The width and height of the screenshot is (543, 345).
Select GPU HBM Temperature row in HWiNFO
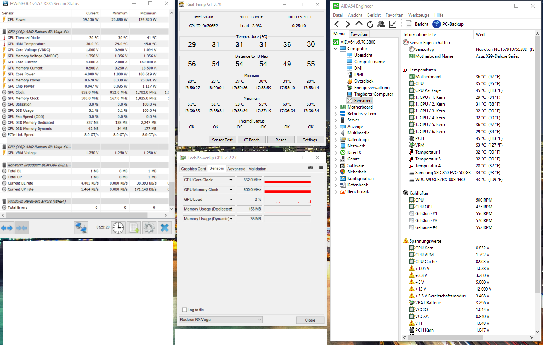tap(85, 44)
